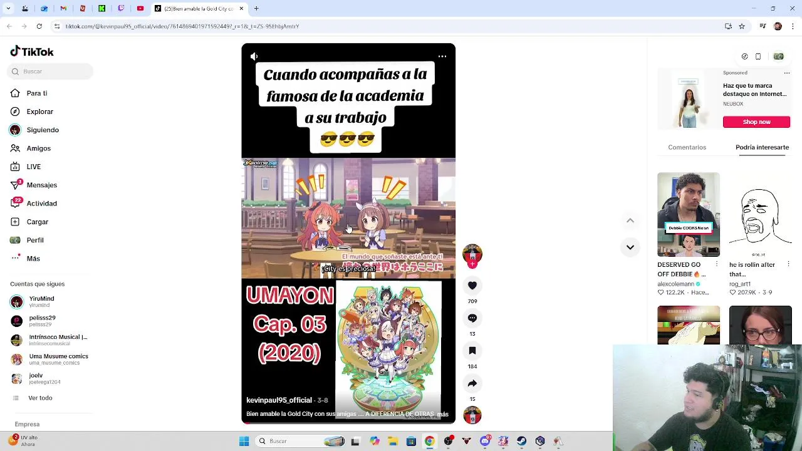Click the Empresa footer link
This screenshot has height=451, width=802.
click(27, 424)
